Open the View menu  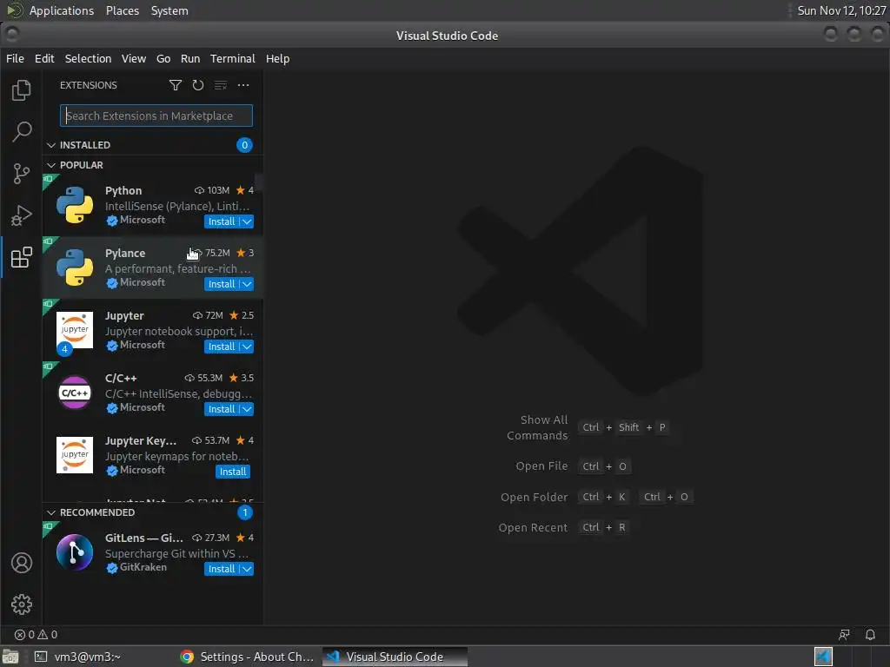pos(133,58)
